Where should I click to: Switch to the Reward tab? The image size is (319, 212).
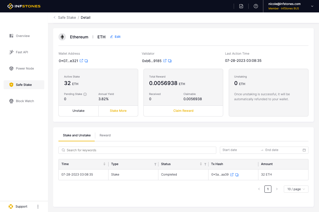click(105, 135)
